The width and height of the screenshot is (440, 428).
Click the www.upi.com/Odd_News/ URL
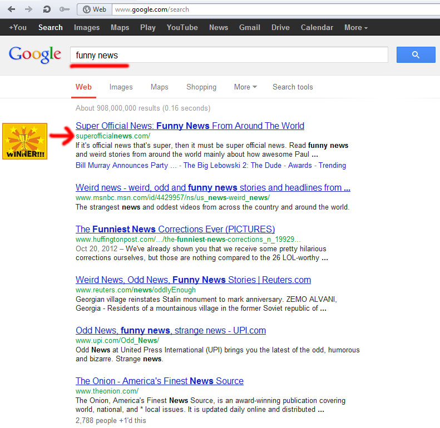117,341
